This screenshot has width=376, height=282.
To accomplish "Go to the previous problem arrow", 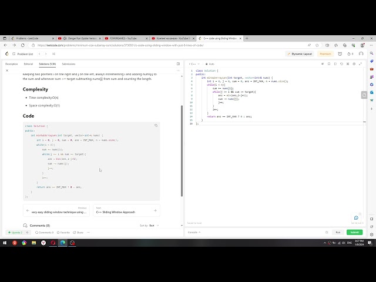I will (x=39, y=54).
